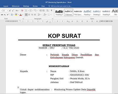Apply Heading 2 style
The width and height of the screenshot is (118, 94).
97,13
